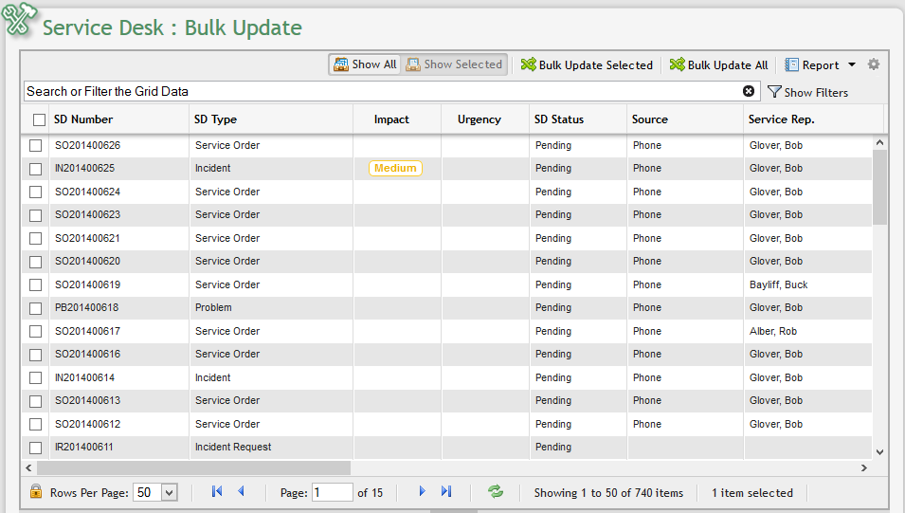Jump to the last page
The width and height of the screenshot is (905, 513).
[x=446, y=491]
